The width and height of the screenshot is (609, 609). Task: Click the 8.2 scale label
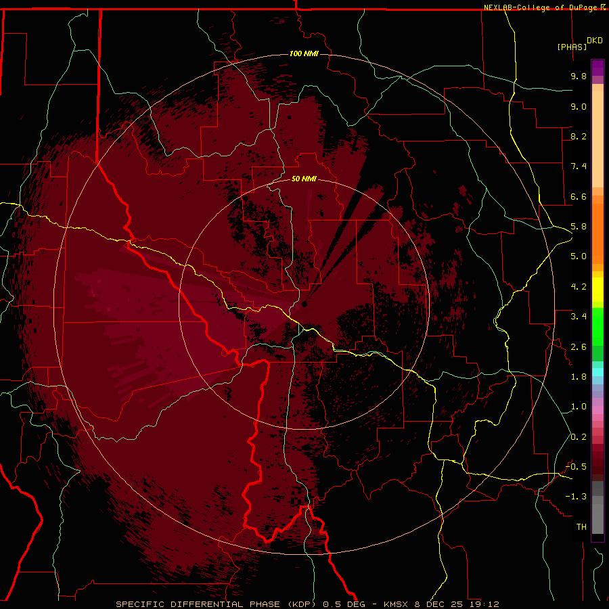[579, 136]
